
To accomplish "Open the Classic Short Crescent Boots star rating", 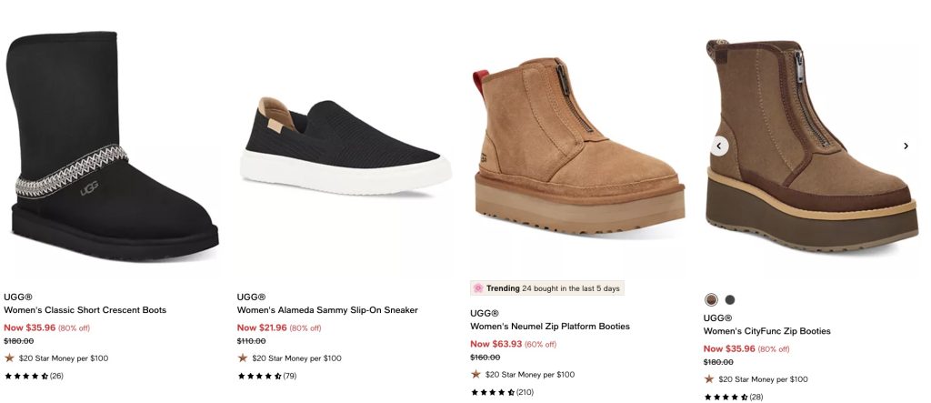I will (26, 376).
